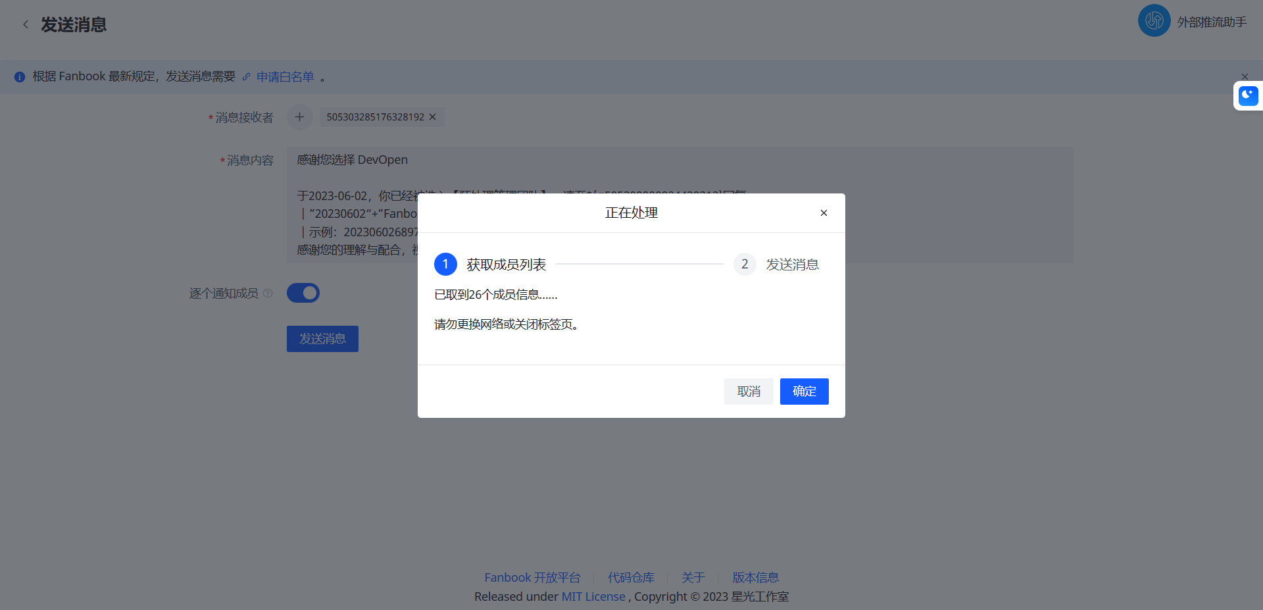Close the 正在处理 dialog

tap(824, 213)
